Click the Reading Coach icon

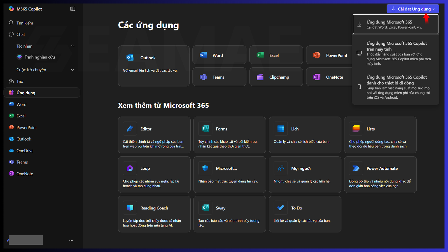pyautogui.click(x=130, y=208)
